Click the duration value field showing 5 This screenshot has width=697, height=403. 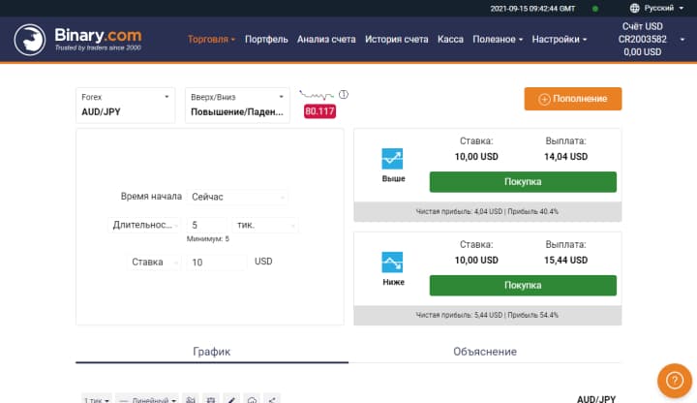(x=207, y=225)
